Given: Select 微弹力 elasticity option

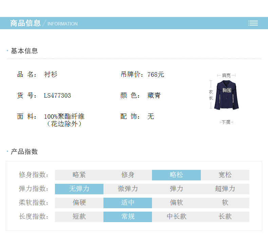Looking at the screenshot, I should pos(128,189).
